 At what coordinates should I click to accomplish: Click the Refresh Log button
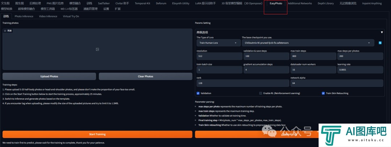pyautogui.click(x=290, y=134)
